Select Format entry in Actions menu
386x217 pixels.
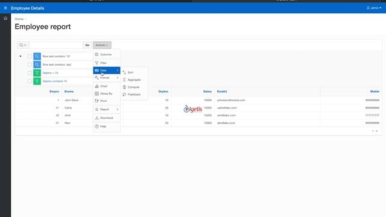pyautogui.click(x=107, y=78)
